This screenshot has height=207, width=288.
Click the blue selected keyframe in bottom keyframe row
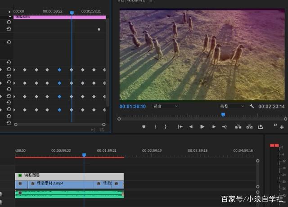click(59, 110)
